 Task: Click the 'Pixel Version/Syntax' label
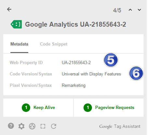(31, 86)
